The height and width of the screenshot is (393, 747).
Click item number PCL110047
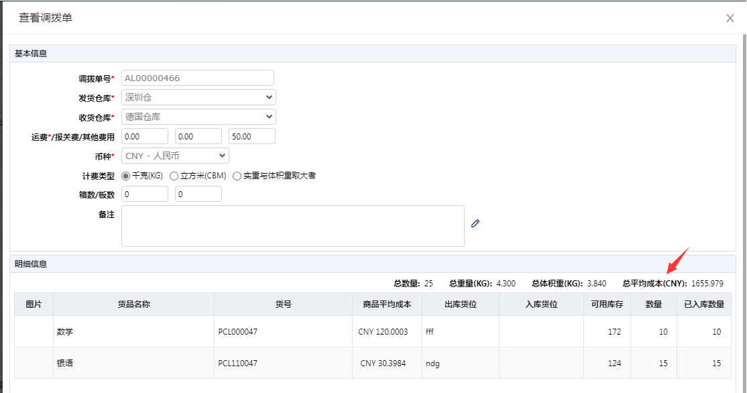[238, 363]
